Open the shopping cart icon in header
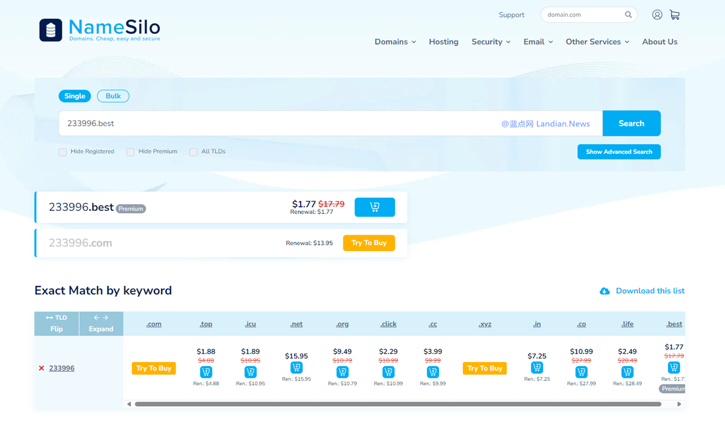The height and width of the screenshot is (423, 725). (x=675, y=15)
